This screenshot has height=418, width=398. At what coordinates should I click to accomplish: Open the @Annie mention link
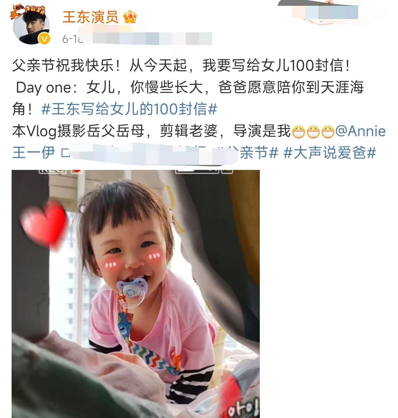pyautogui.click(x=360, y=131)
